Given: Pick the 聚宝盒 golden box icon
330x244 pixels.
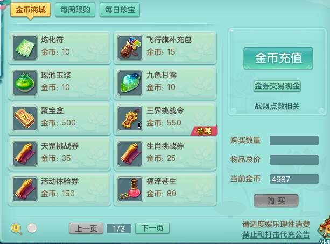Looking at the screenshot, I should pos(25,119).
